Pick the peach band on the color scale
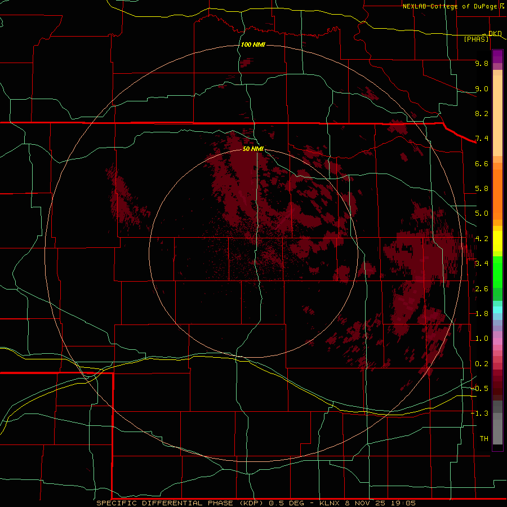 point(497,115)
